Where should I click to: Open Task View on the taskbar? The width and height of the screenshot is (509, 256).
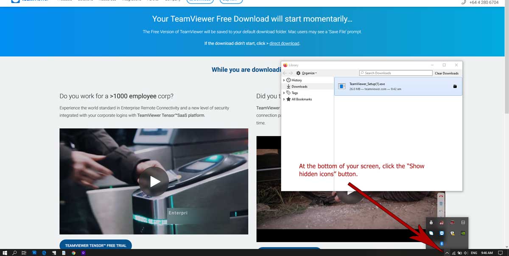pyautogui.click(x=24, y=253)
